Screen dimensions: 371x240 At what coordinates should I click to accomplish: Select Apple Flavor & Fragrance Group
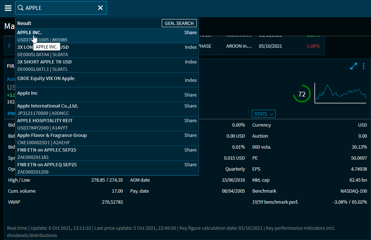pyautogui.click(x=107, y=139)
